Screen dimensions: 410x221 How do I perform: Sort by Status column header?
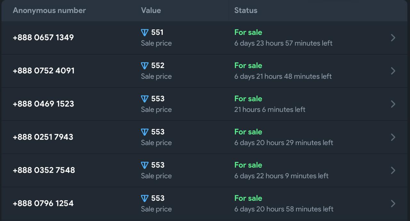[246, 11]
